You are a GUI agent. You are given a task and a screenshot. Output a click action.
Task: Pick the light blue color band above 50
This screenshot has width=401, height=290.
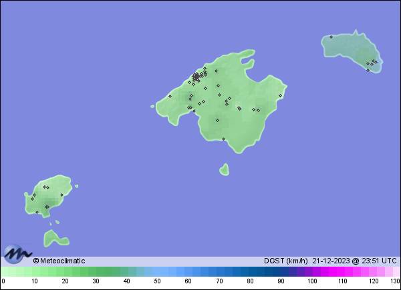158,271
